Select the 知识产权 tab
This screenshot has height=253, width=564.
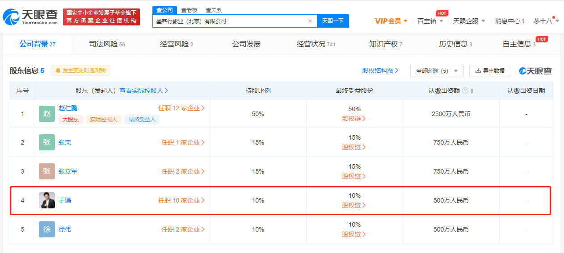point(386,44)
